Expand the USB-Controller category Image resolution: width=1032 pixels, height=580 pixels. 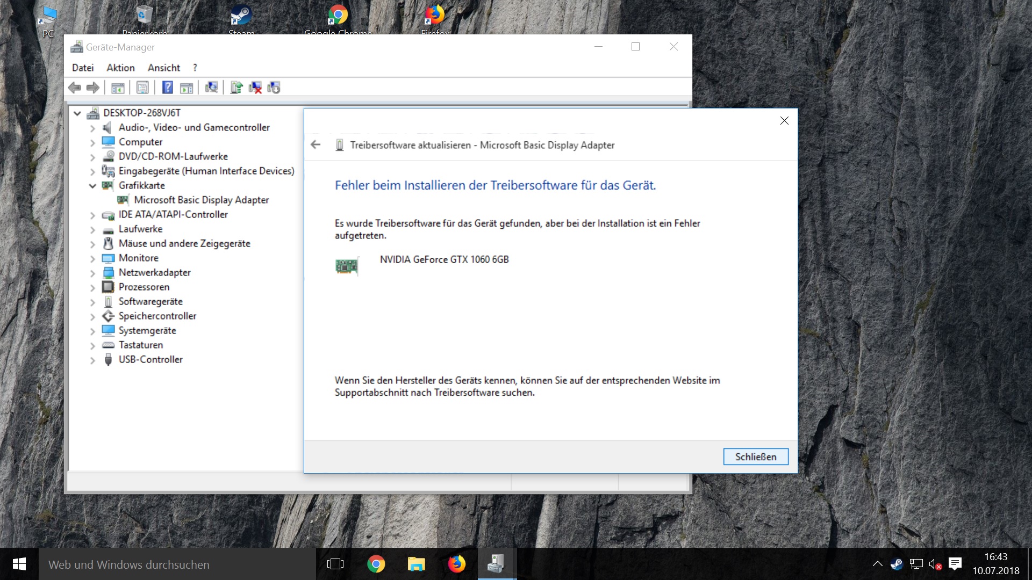pyautogui.click(x=92, y=360)
